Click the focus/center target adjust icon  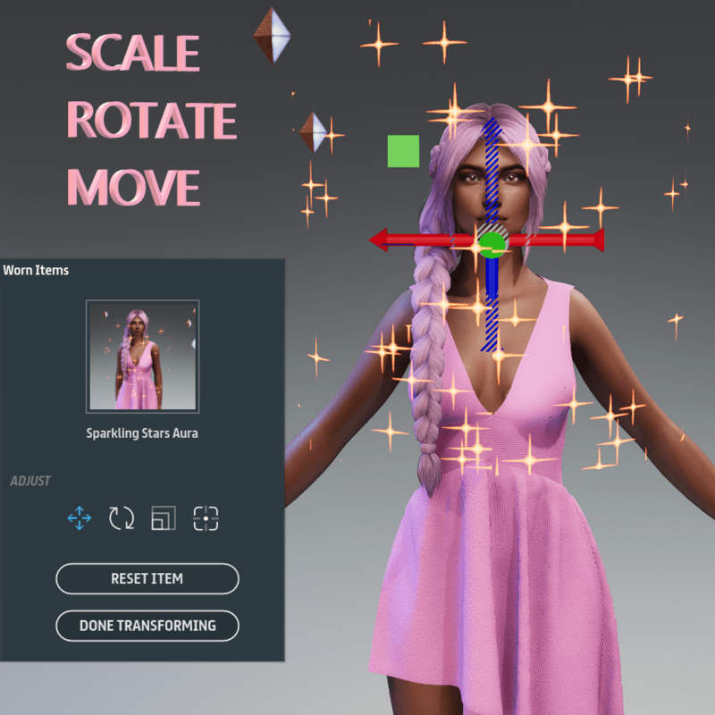coord(206,517)
